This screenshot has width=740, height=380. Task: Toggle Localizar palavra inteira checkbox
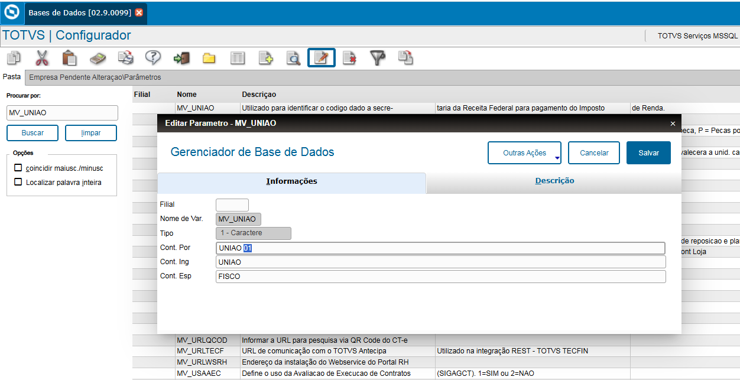[18, 182]
